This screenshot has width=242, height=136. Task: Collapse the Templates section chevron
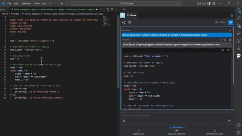(x=185, y=127)
